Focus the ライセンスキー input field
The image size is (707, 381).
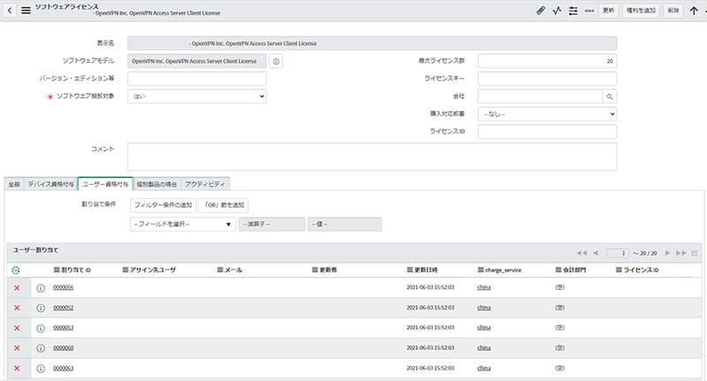tap(547, 79)
